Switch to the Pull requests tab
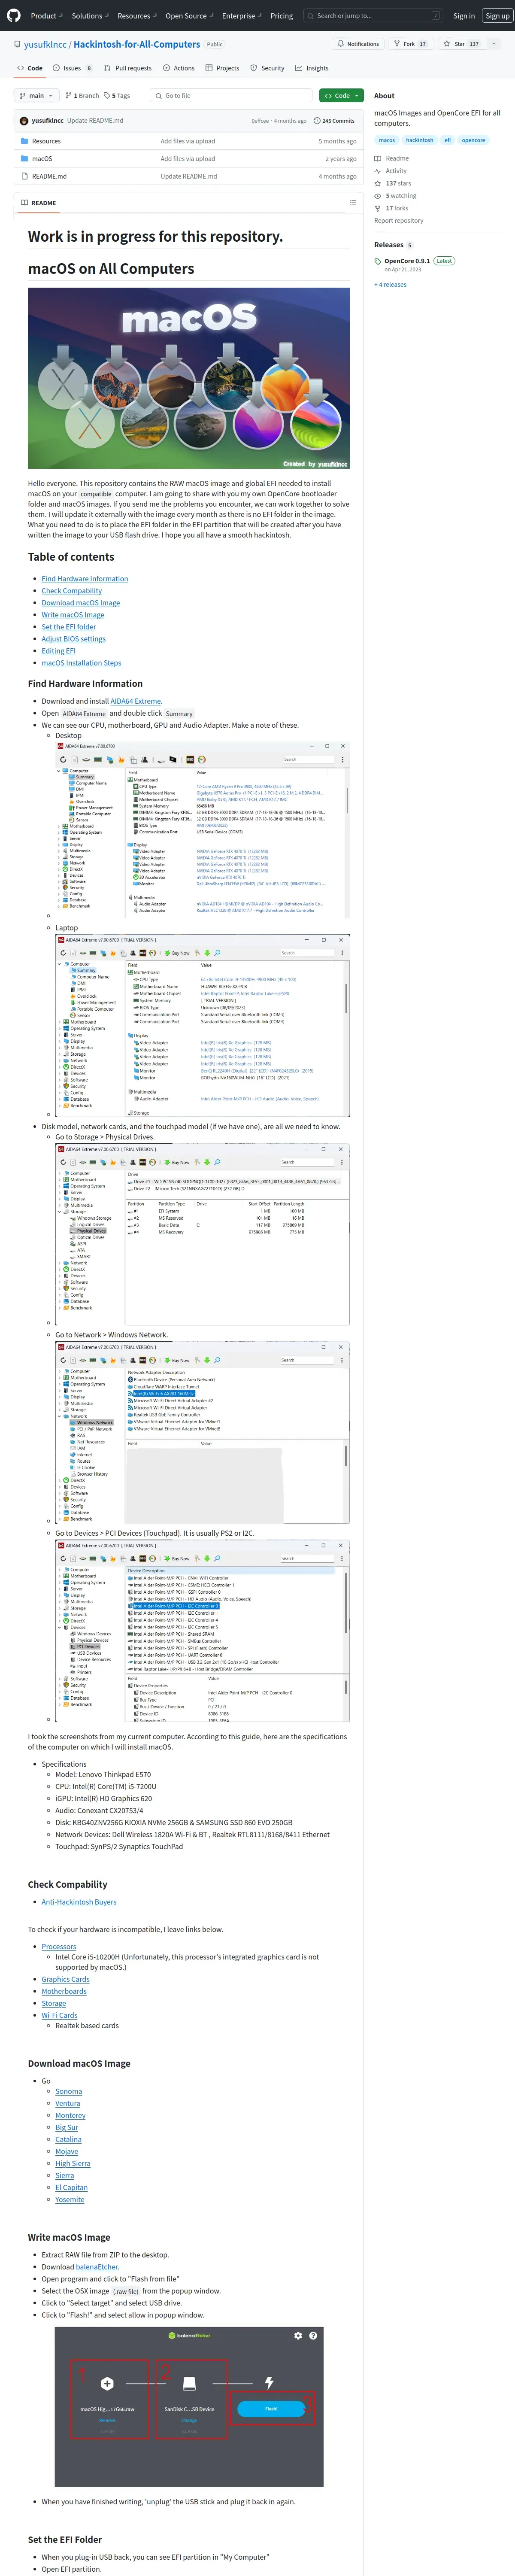515x2576 pixels. (x=127, y=68)
